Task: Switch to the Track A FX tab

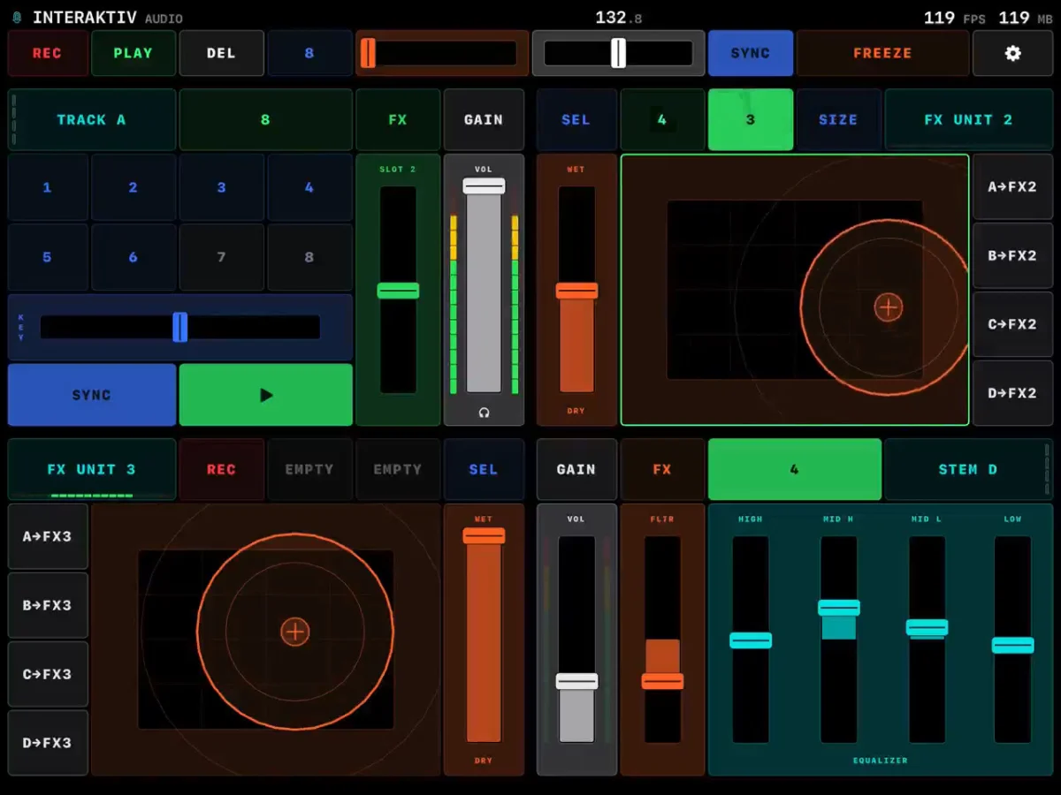Action: (x=398, y=119)
